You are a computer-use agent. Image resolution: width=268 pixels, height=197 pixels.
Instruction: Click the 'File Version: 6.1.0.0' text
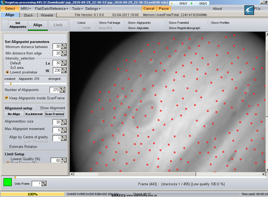(89, 15)
